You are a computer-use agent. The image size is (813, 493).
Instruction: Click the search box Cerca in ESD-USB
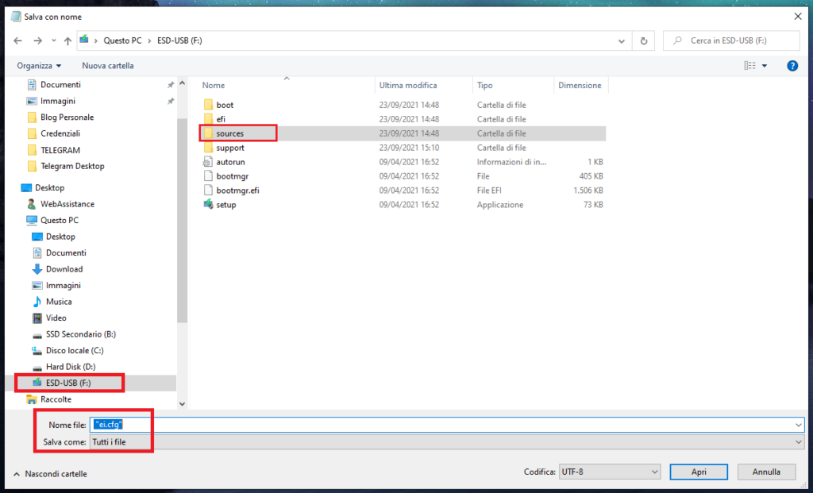[731, 40]
